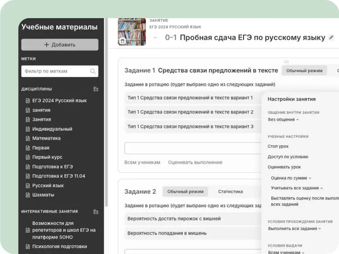
Task: Click document icon beside Подготовка к ЕГЭ
Action: pos(28,167)
